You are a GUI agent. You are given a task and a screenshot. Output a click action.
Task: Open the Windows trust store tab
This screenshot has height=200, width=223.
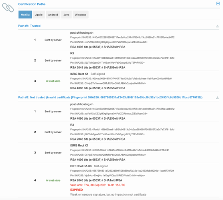[81, 15]
